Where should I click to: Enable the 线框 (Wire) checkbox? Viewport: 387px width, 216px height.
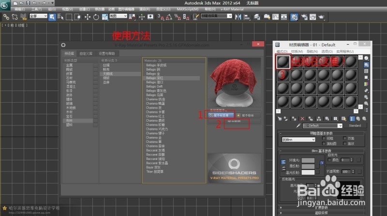point(324,138)
